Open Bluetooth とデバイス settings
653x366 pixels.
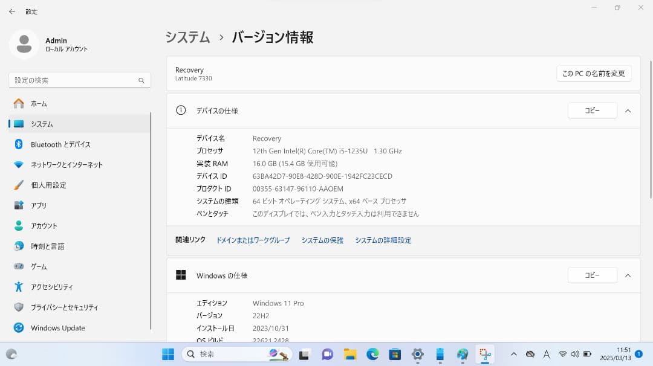click(59, 144)
